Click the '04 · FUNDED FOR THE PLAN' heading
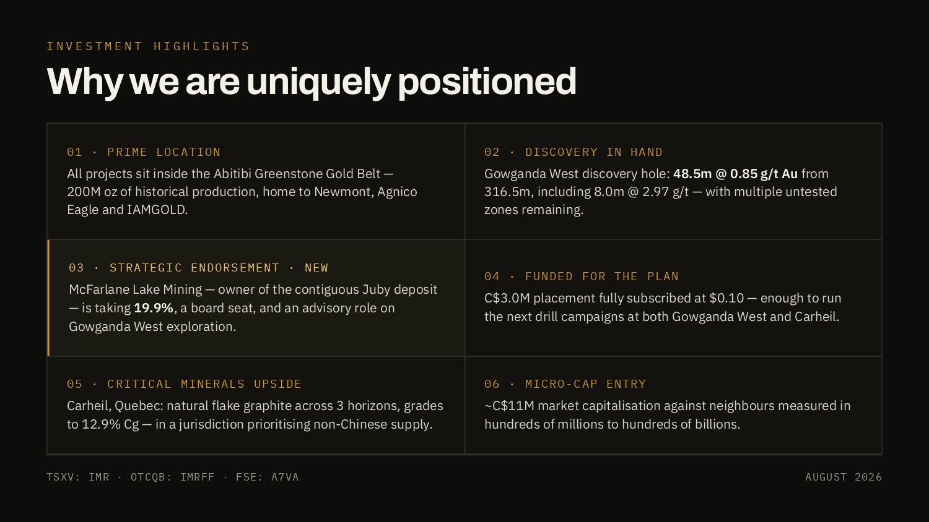 click(x=582, y=276)
